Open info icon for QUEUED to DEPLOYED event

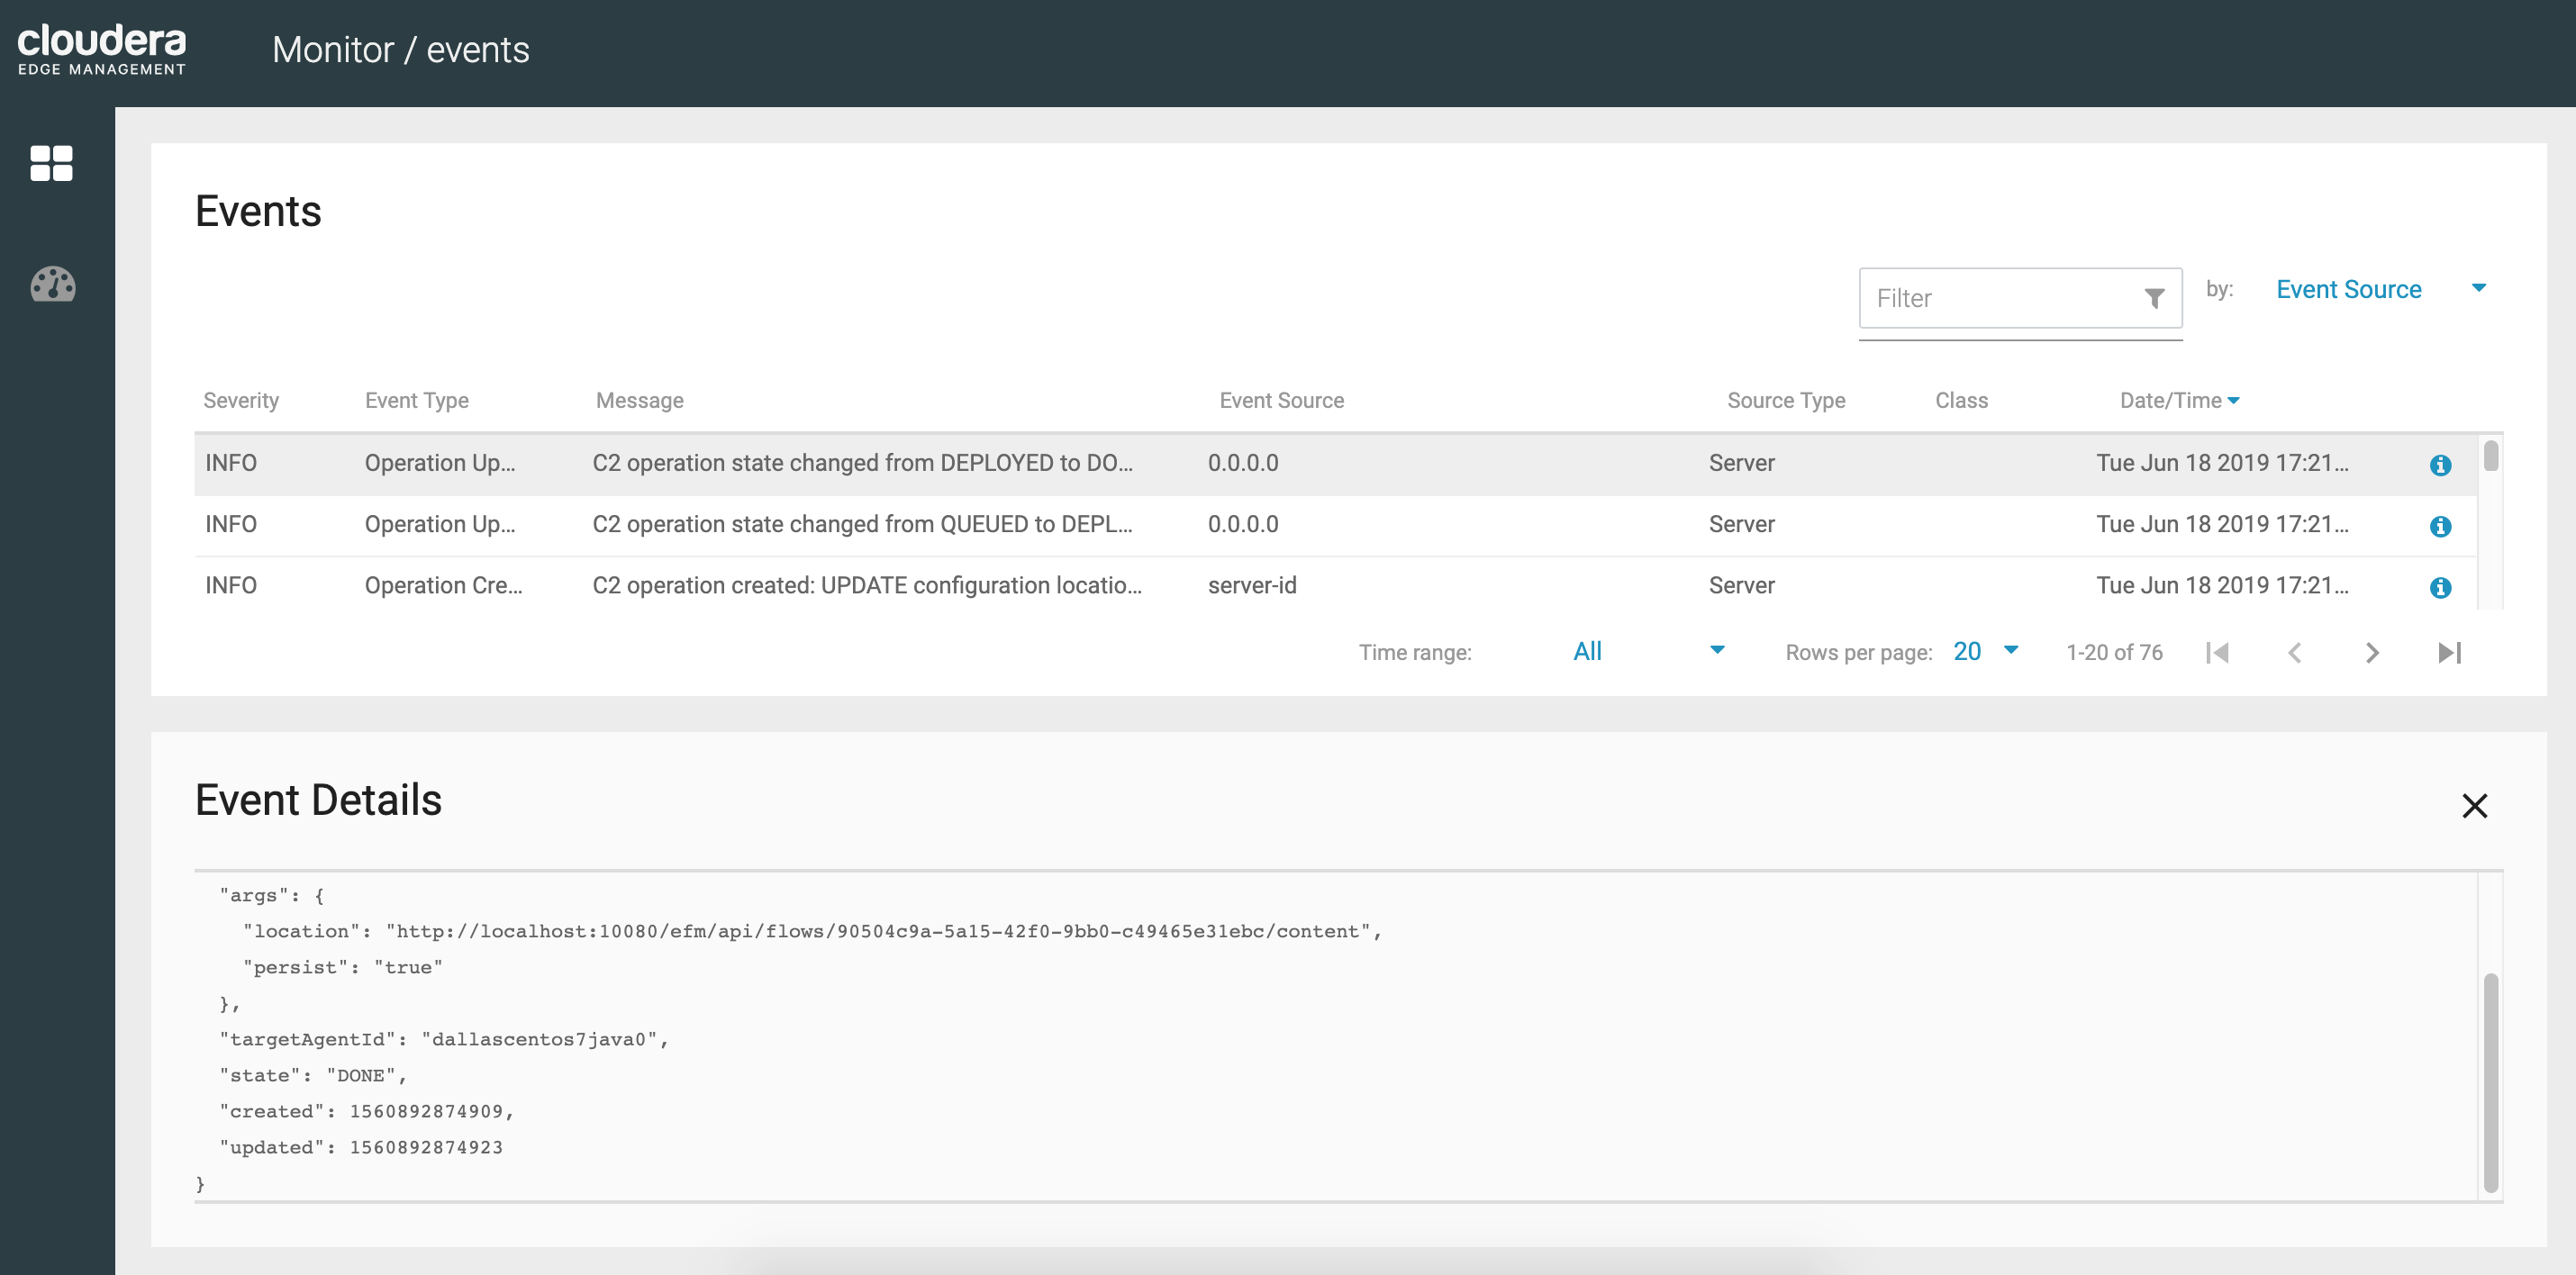point(2440,526)
